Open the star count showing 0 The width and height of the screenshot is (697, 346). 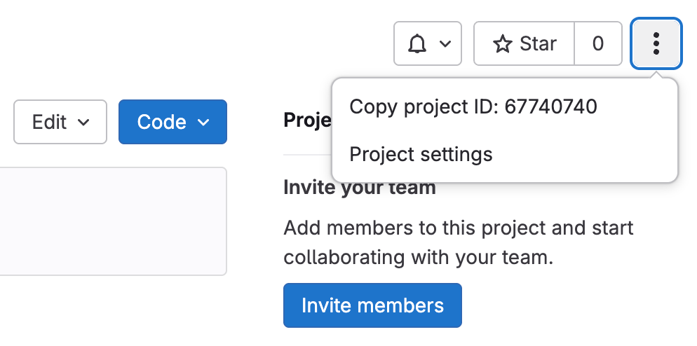tap(598, 44)
